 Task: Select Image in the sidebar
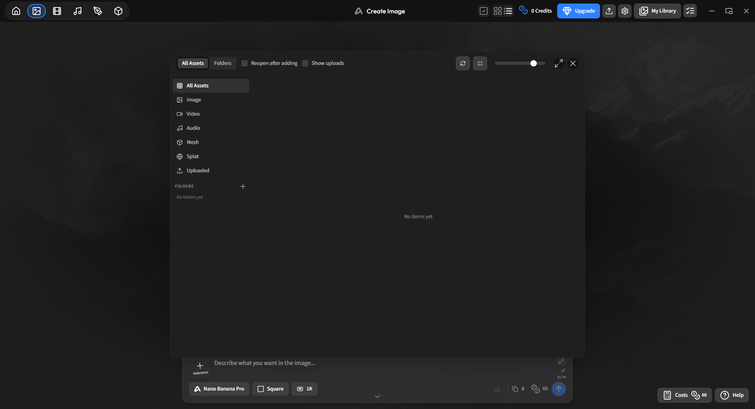coord(211,100)
